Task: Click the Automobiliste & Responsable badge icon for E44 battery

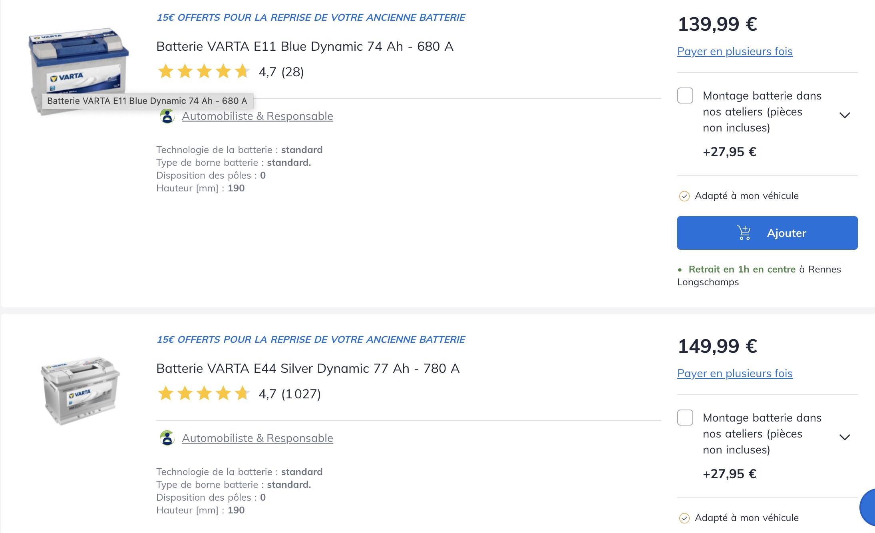Action: click(167, 438)
